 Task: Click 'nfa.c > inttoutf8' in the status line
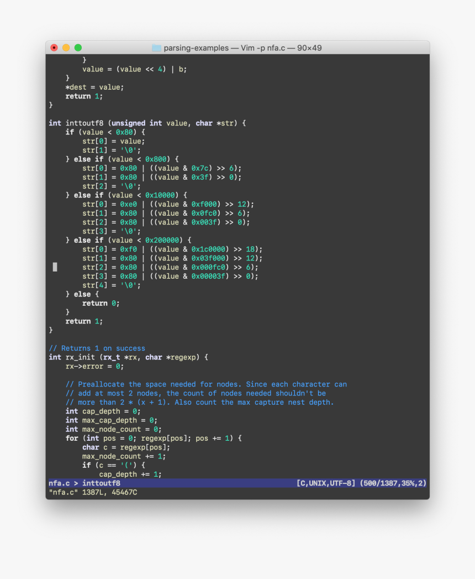pyautogui.click(x=85, y=483)
